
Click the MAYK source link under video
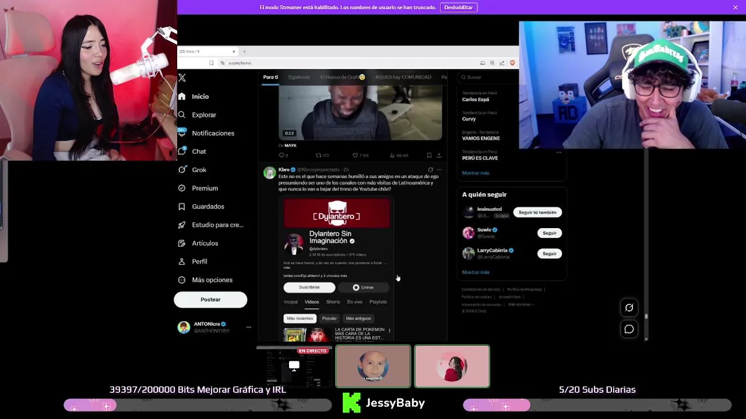290,145
